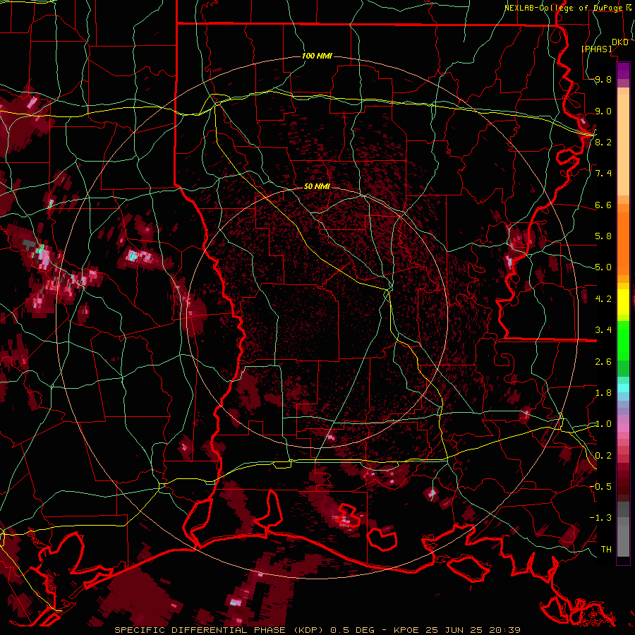
Task: Click the 9.8 legend value
Action: pyautogui.click(x=603, y=79)
